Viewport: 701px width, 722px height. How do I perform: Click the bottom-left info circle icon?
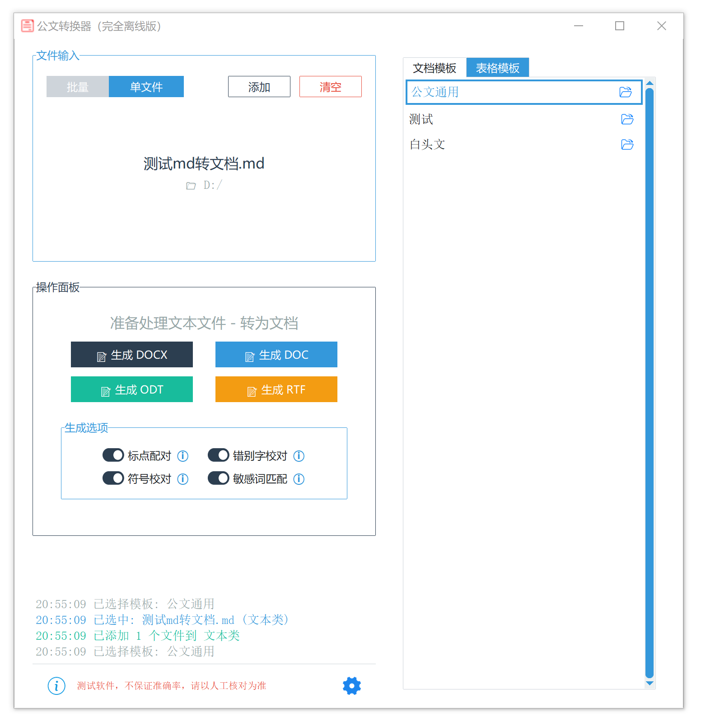56,686
